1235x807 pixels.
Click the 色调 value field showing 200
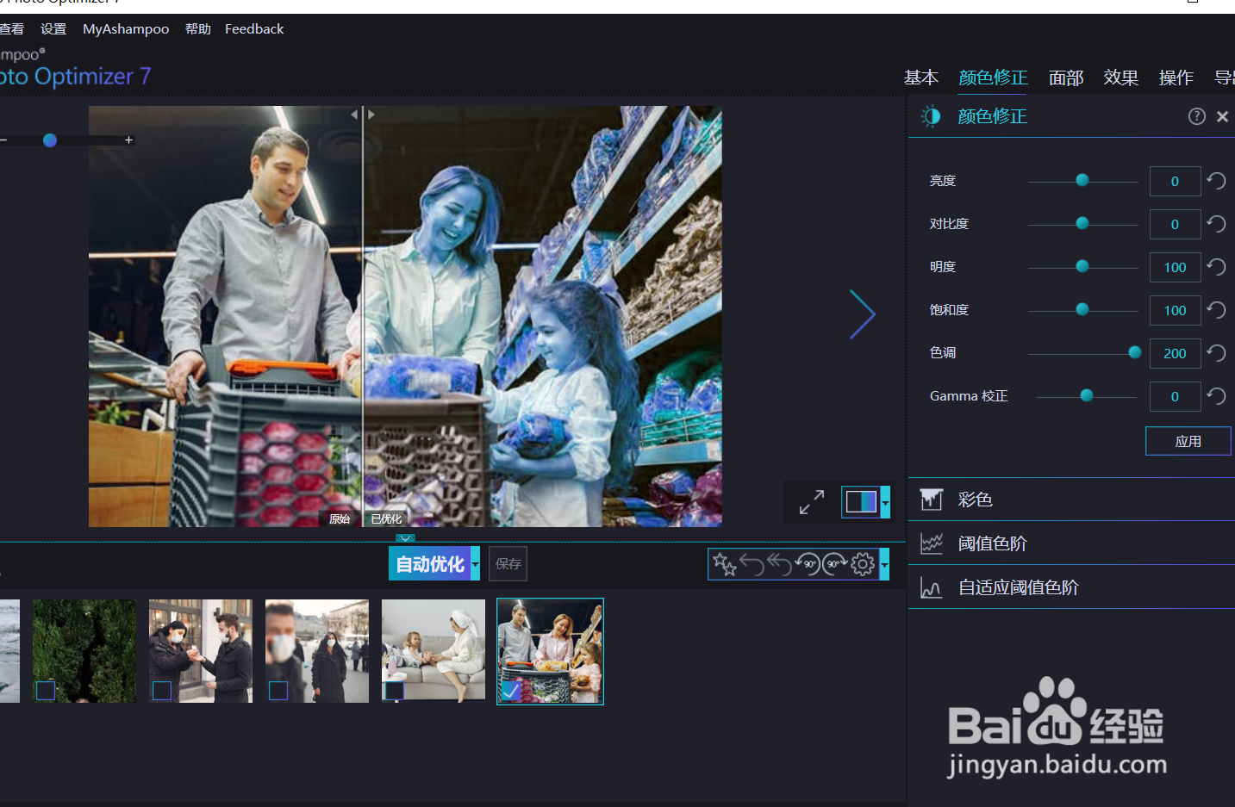1175,353
